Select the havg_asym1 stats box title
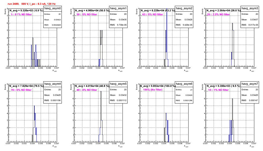263x151 pixels. click(118, 8)
